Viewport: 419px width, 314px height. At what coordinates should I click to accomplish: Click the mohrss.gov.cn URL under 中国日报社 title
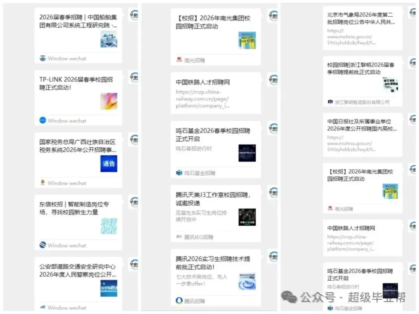point(351,143)
